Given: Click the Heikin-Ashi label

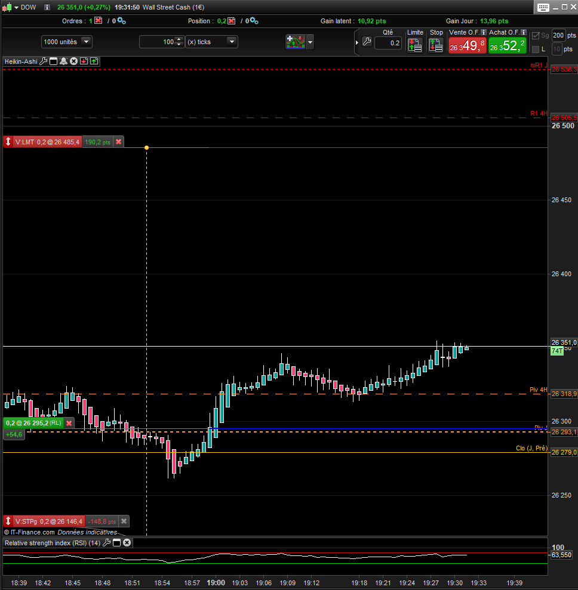Looking at the screenshot, I should pos(21,61).
